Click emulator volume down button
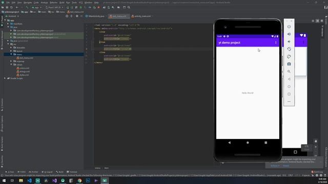The width and height of the screenshot is (328, 184). coord(289,41)
